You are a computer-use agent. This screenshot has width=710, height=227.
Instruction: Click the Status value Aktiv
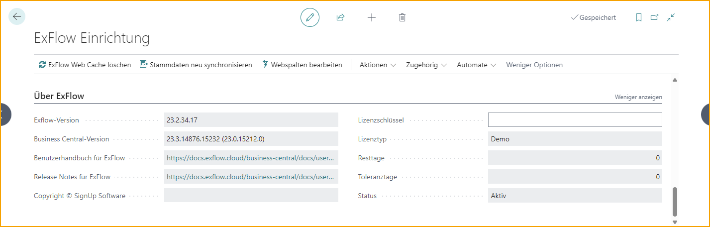coord(575,196)
